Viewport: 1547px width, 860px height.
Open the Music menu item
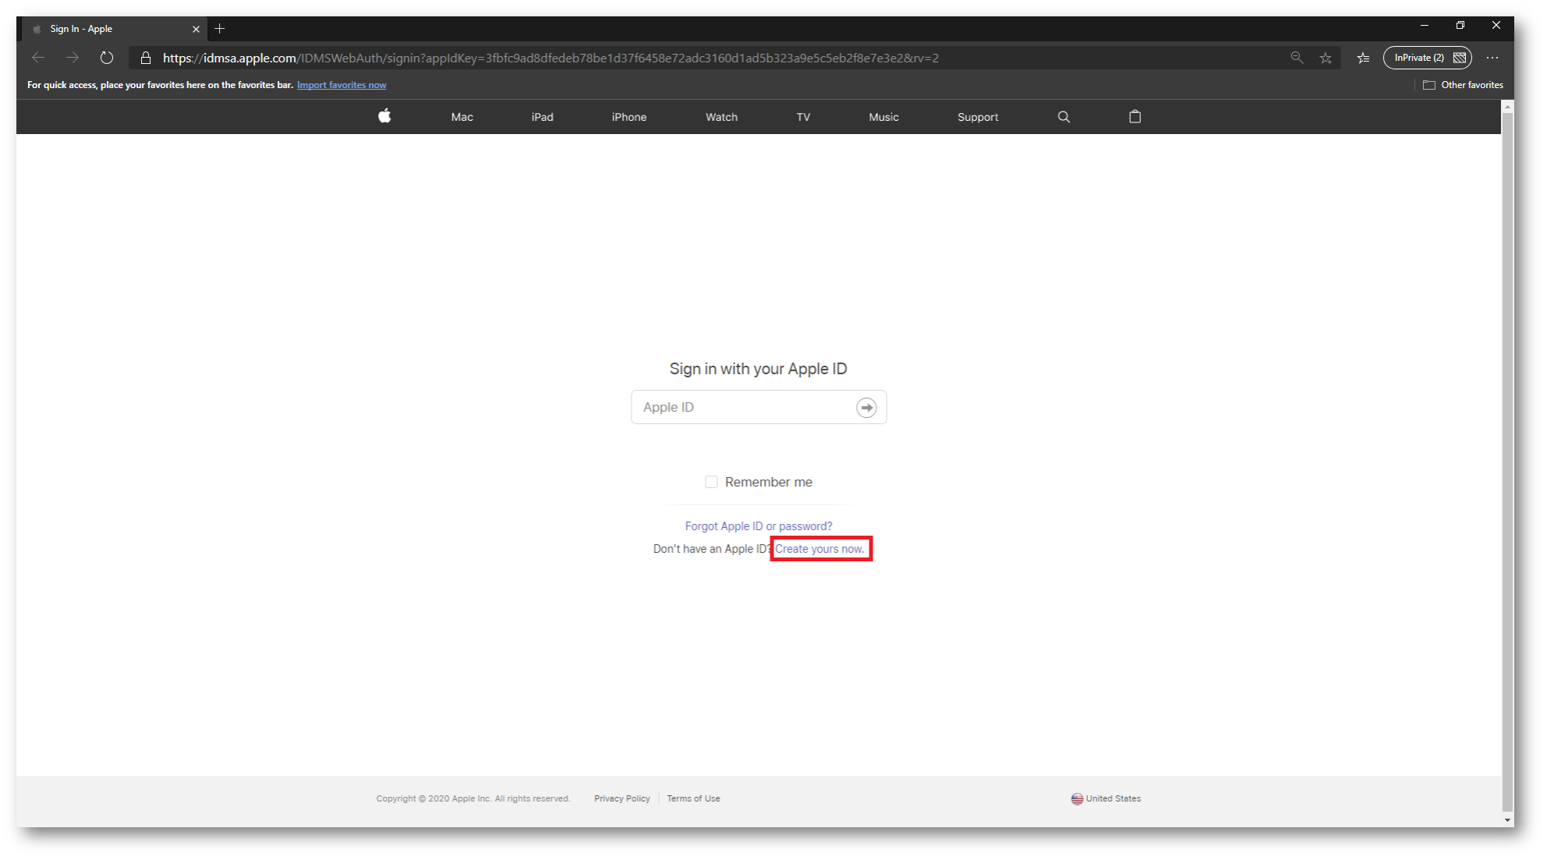coord(883,117)
